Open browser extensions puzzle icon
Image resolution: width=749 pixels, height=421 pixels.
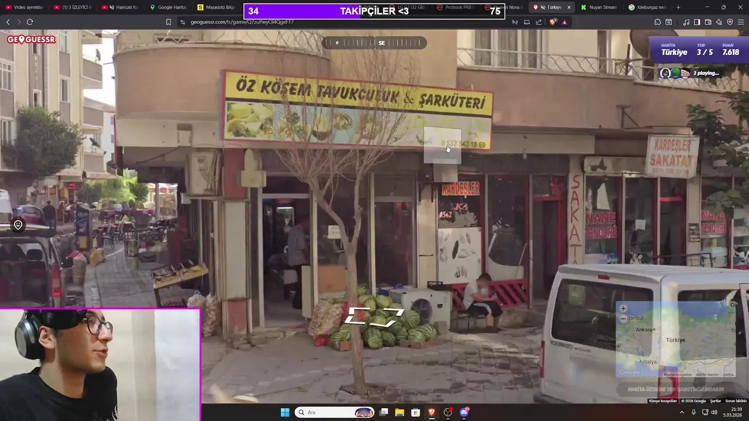pos(658,22)
